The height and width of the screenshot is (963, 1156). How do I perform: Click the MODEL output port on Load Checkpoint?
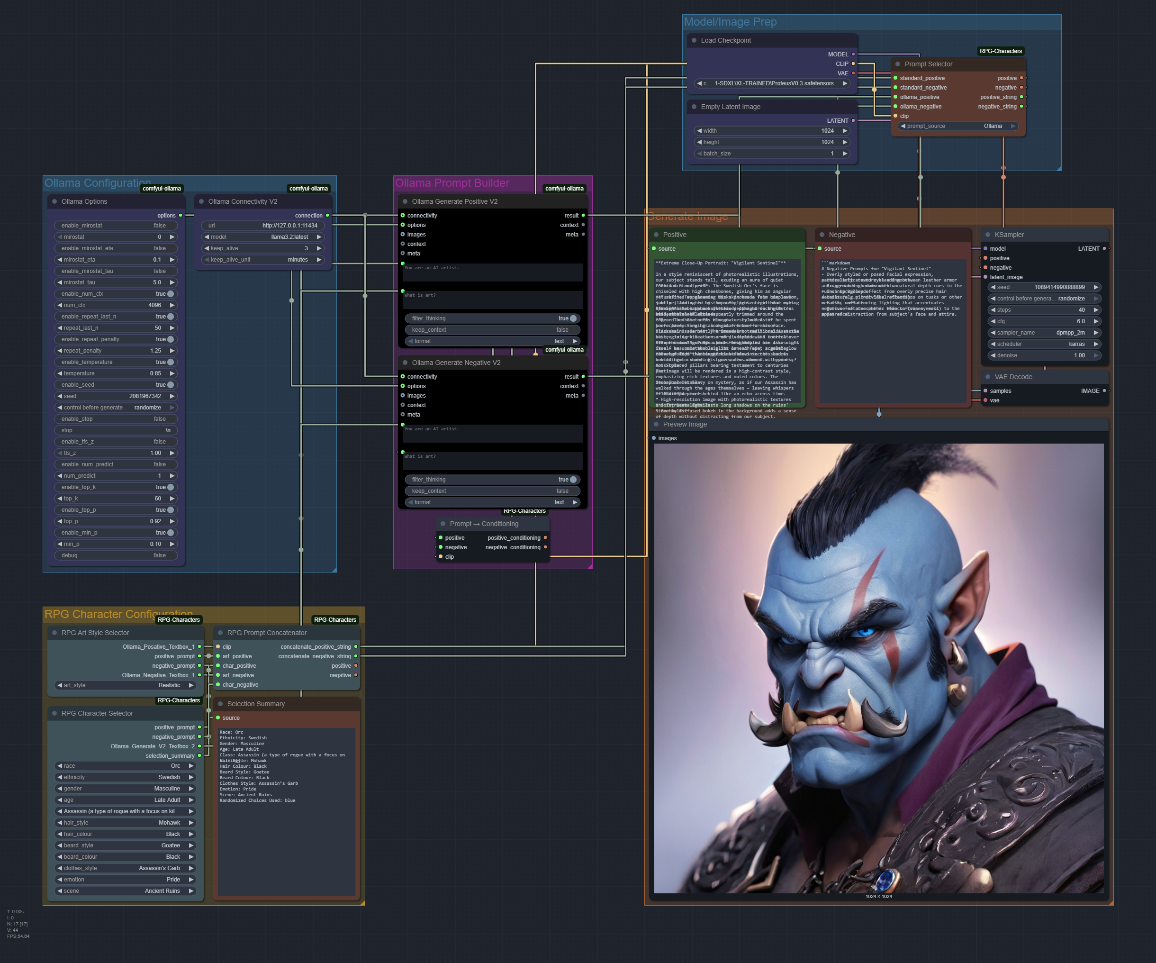(853, 55)
